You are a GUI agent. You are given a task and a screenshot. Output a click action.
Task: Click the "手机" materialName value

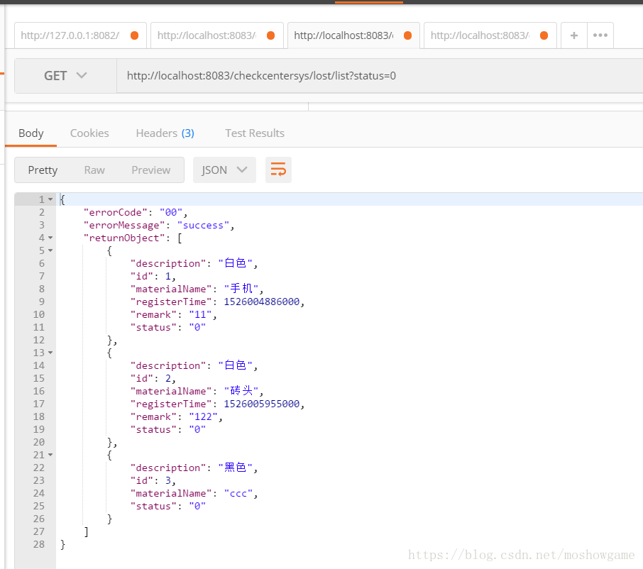tap(241, 289)
